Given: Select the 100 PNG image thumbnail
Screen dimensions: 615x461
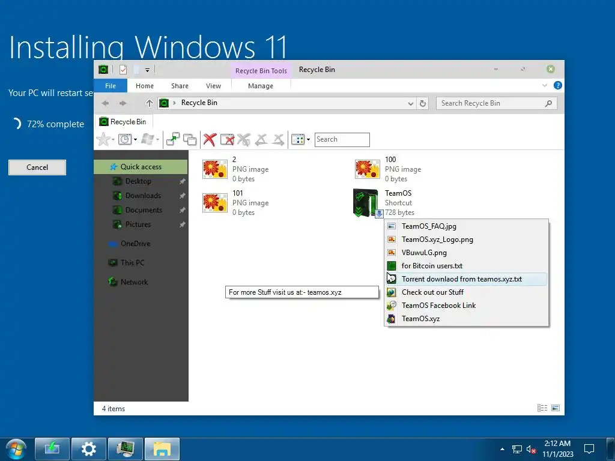Looking at the screenshot, I should [367, 169].
